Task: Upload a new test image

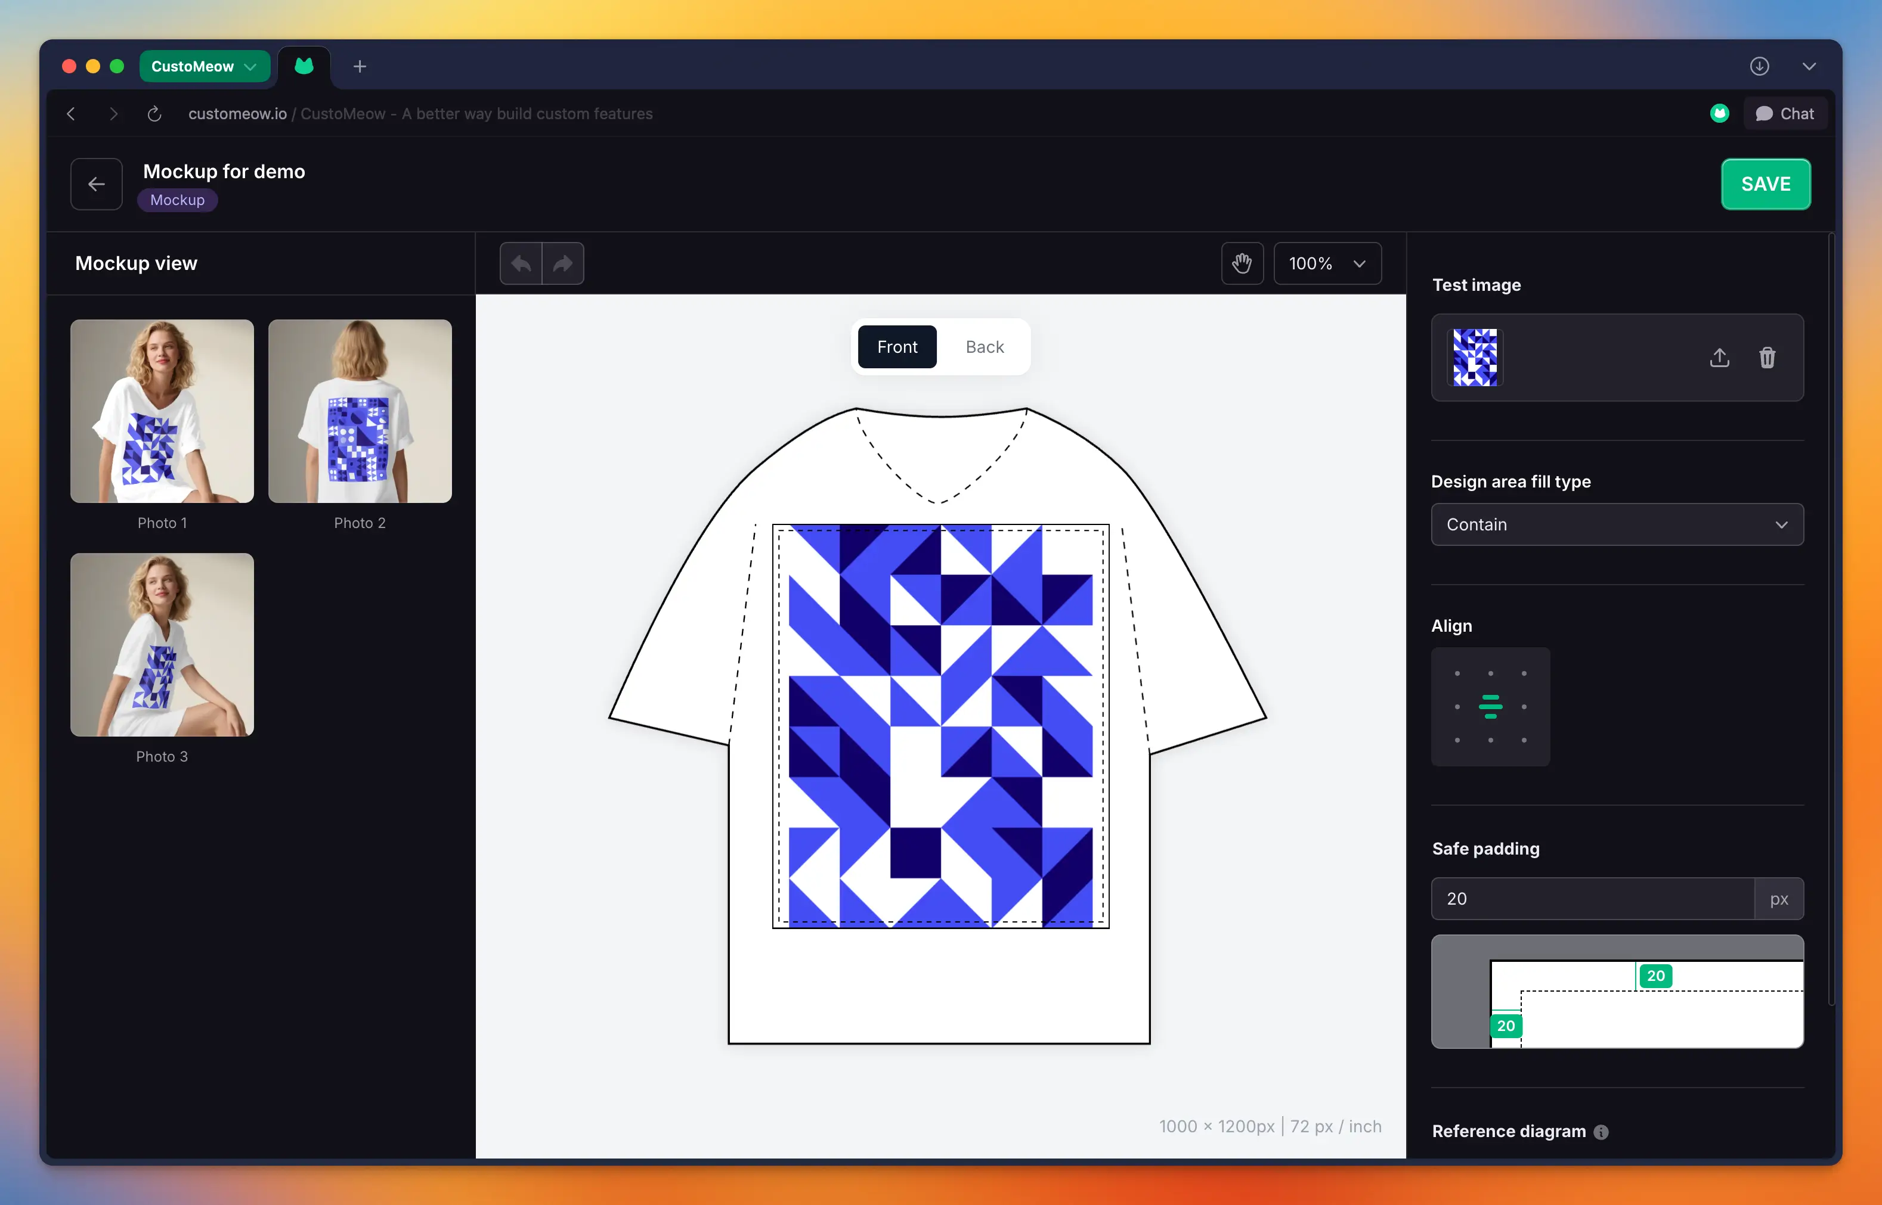Action: point(1719,358)
